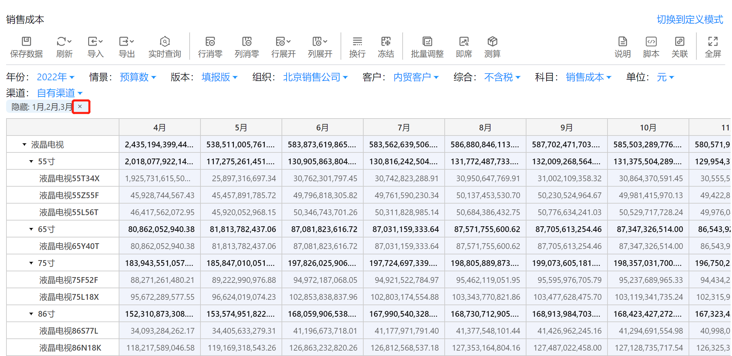Collapse the 液晶电视 tree row
The width and height of the screenshot is (732, 356).
tap(24, 145)
